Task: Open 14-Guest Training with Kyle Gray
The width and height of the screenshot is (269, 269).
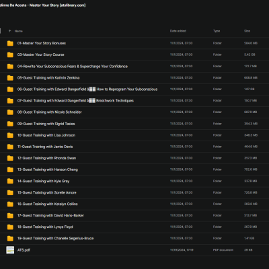Action: pyautogui.click(x=44, y=181)
